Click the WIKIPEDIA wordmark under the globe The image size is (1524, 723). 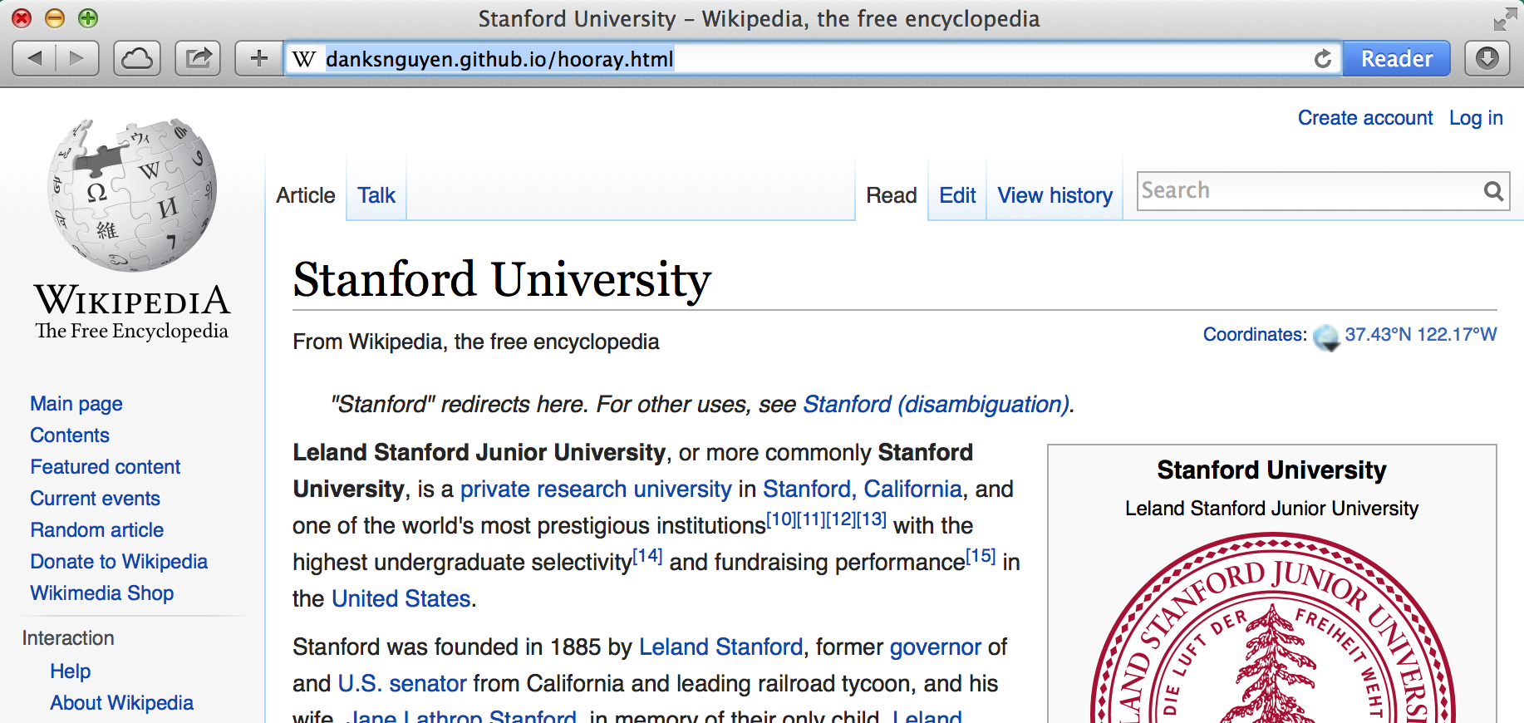click(x=132, y=301)
